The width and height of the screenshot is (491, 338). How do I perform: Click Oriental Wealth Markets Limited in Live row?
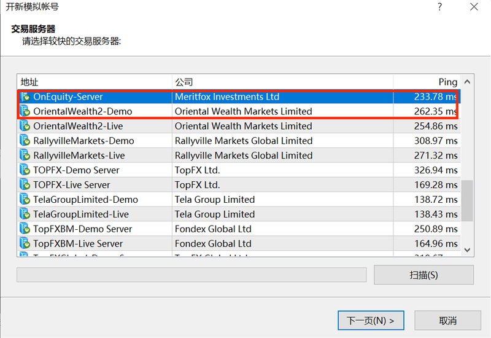(243, 126)
